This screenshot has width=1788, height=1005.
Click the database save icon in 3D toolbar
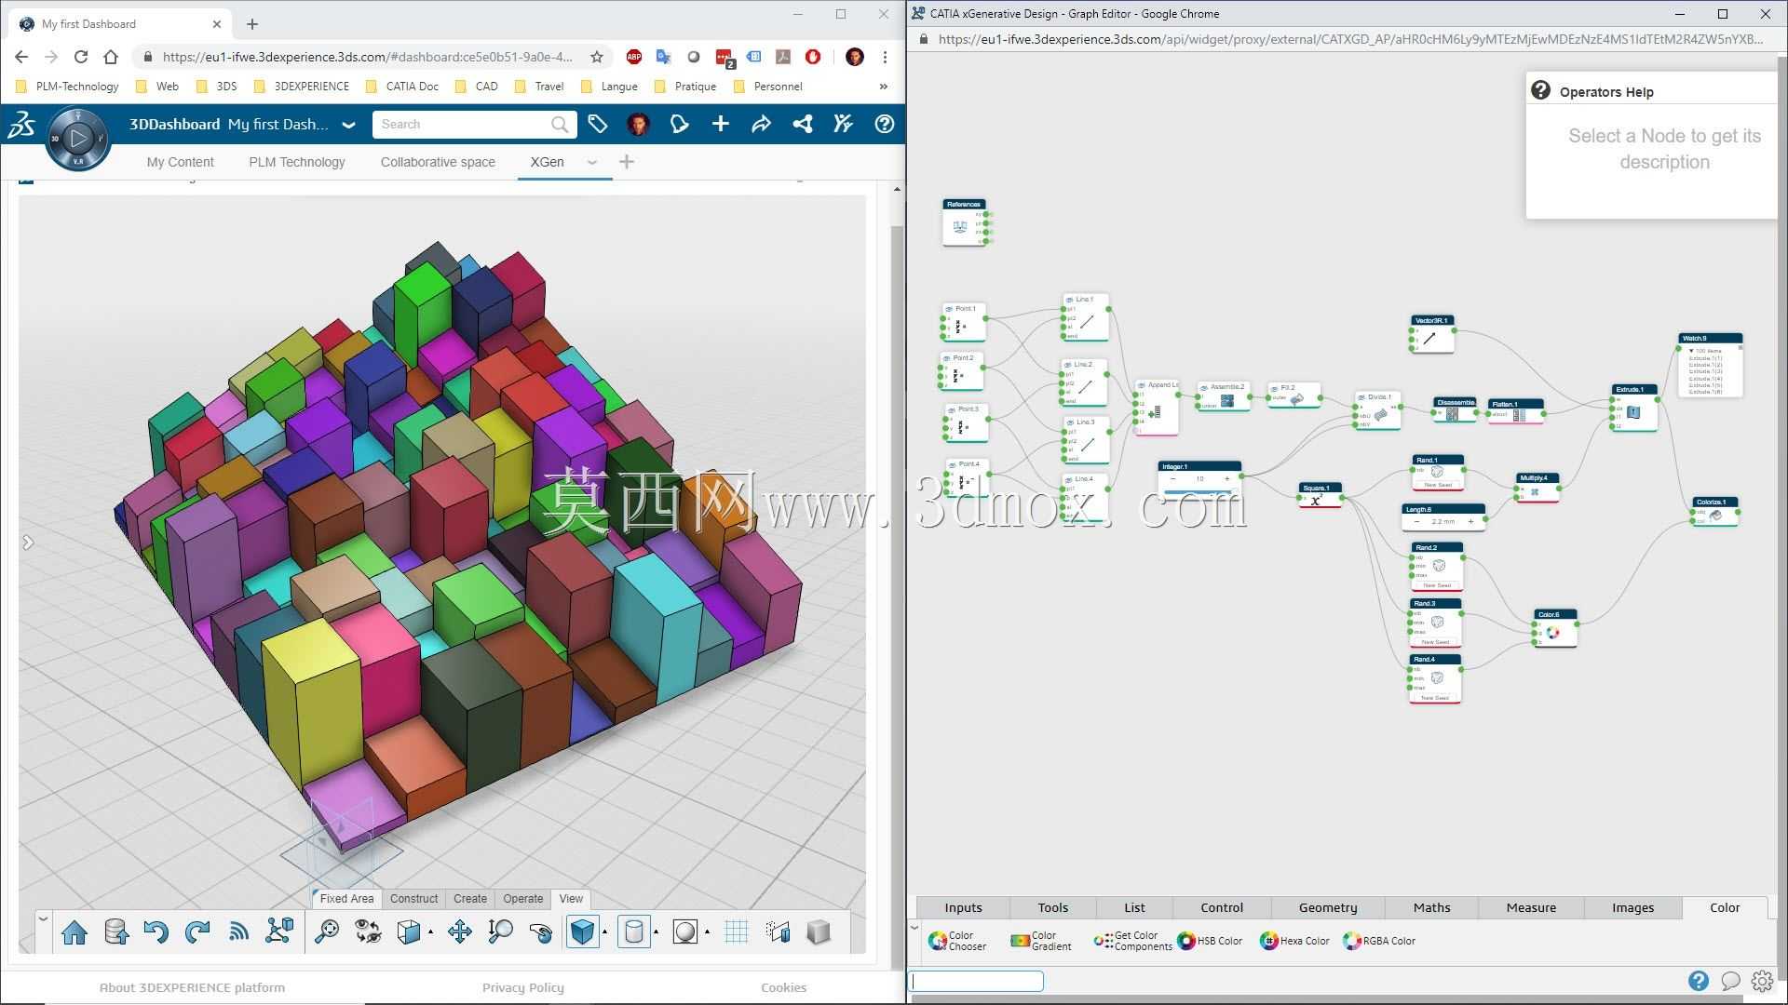point(115,931)
